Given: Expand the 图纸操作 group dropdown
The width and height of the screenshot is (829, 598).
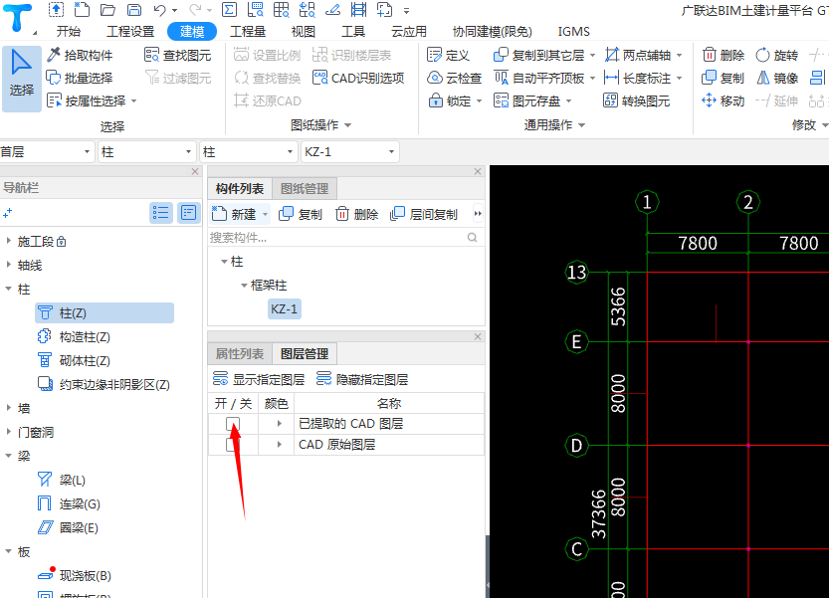Looking at the screenshot, I should click(x=348, y=125).
